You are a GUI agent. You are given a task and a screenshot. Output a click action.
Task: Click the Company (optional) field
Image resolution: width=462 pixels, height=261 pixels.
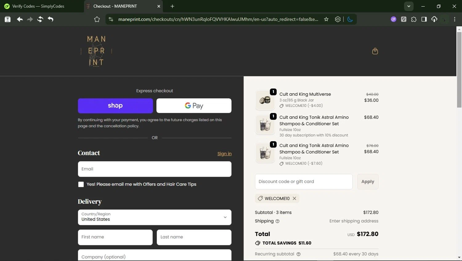(x=155, y=255)
